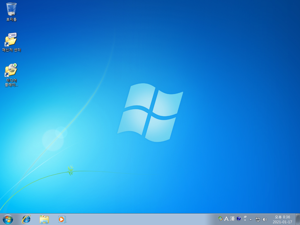This screenshot has height=225, width=300.
Task: Click the date 2021-01-17 in the taskbar
Action: (x=282, y=222)
